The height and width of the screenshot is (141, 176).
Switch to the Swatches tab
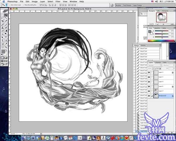point(157,28)
